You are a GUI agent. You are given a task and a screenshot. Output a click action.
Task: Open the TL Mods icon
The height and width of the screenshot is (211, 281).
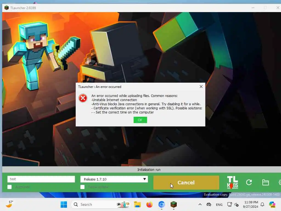232,182
